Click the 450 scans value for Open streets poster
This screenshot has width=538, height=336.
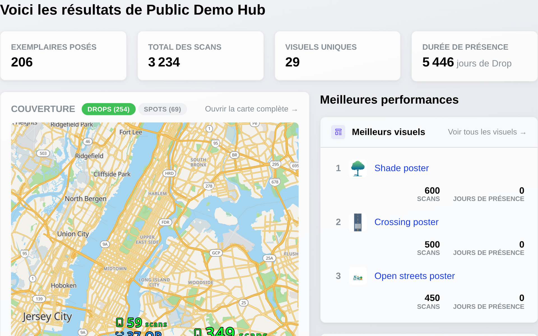[432, 298]
